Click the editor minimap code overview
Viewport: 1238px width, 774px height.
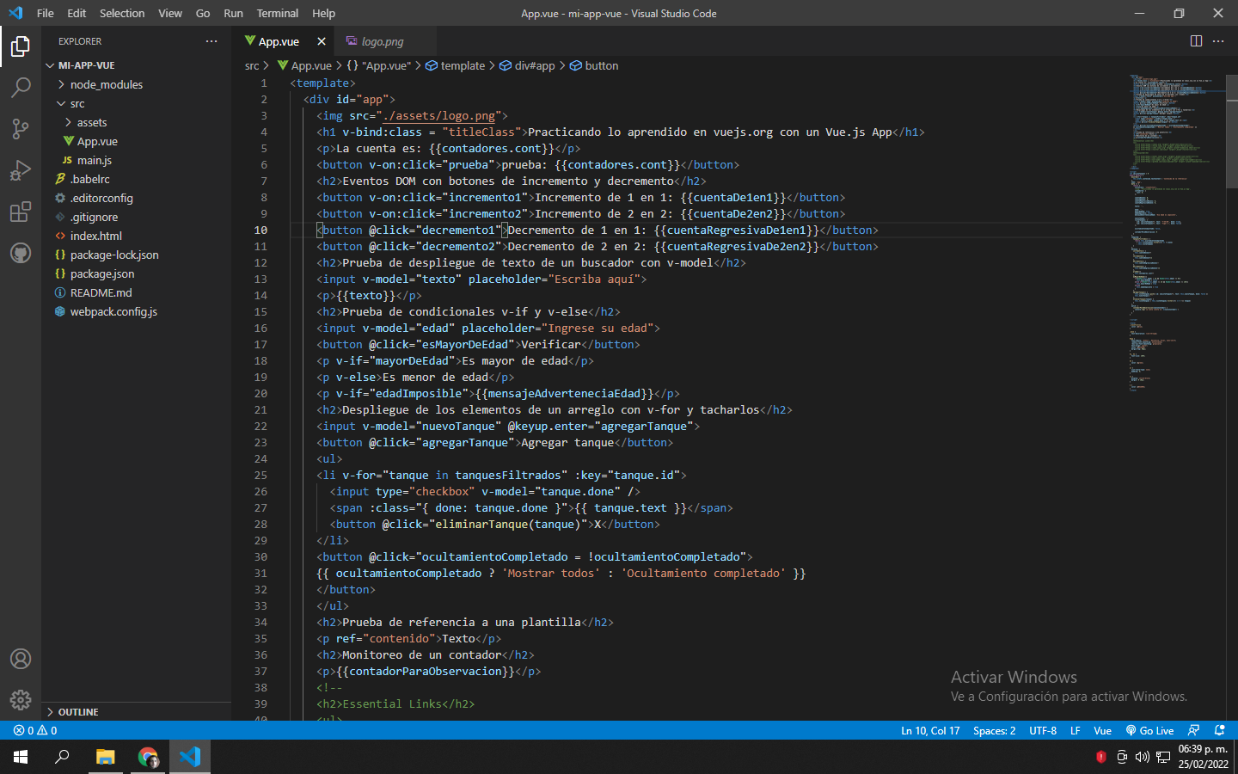tap(1176, 232)
